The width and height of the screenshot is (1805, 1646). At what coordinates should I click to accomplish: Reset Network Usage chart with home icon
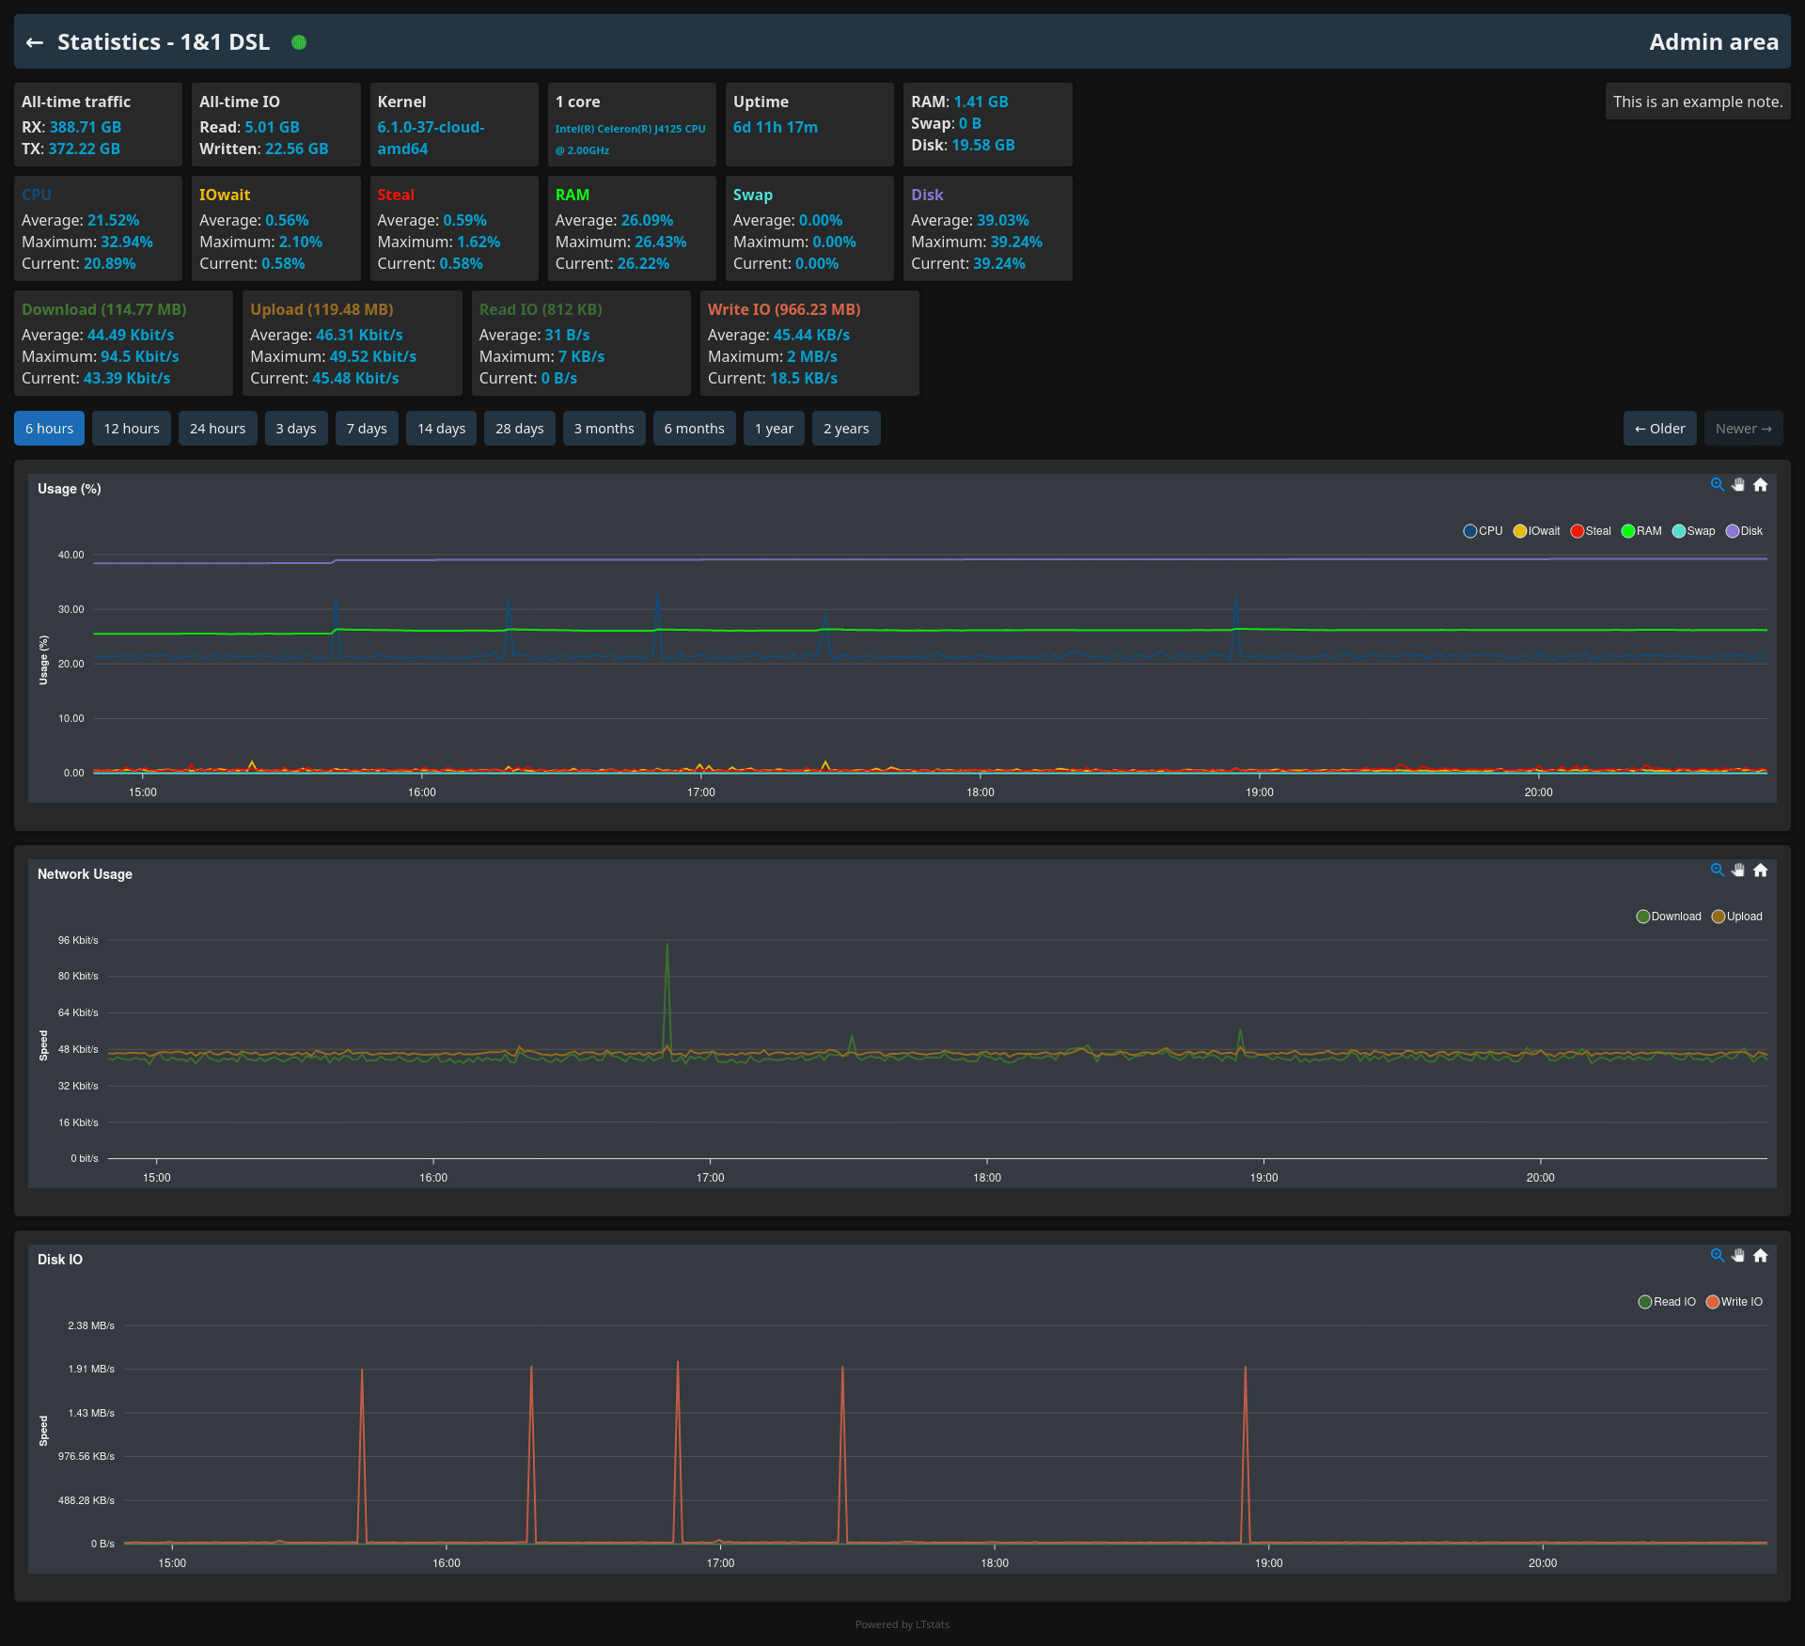point(1761,870)
